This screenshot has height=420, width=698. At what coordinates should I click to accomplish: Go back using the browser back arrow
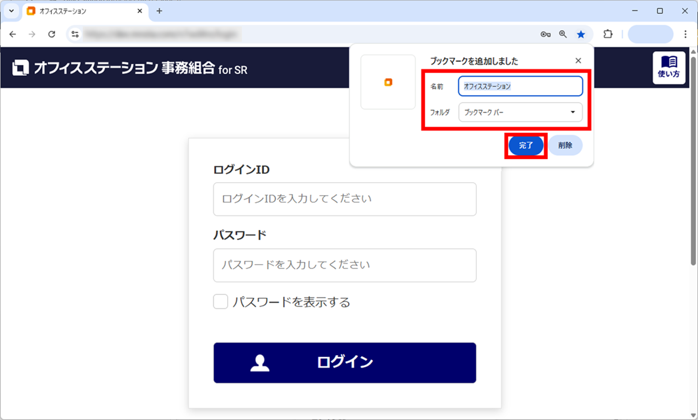(12, 34)
